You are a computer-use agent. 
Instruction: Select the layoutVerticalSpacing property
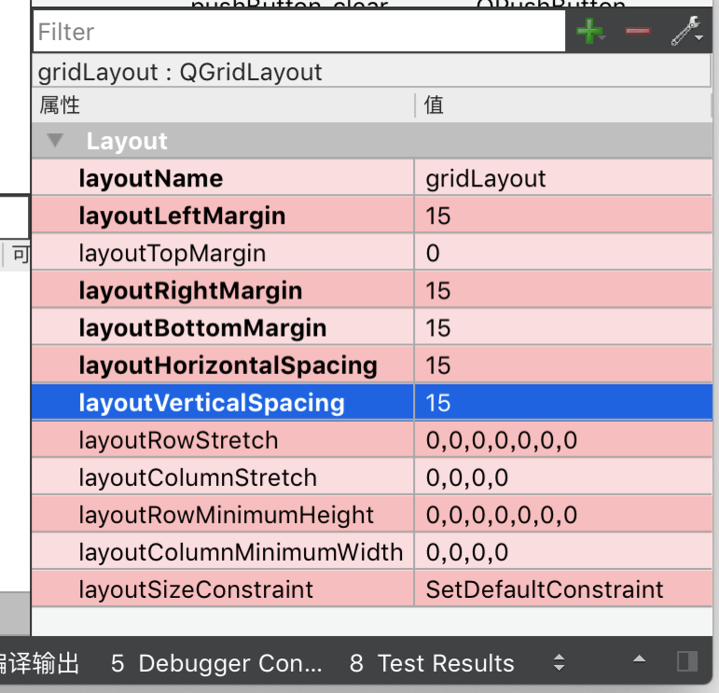223,402
